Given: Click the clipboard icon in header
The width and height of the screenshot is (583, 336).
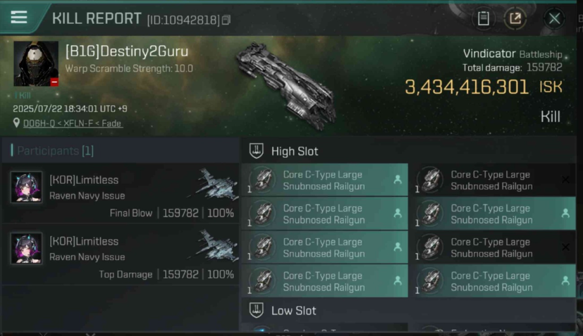Looking at the screenshot, I should point(483,18).
